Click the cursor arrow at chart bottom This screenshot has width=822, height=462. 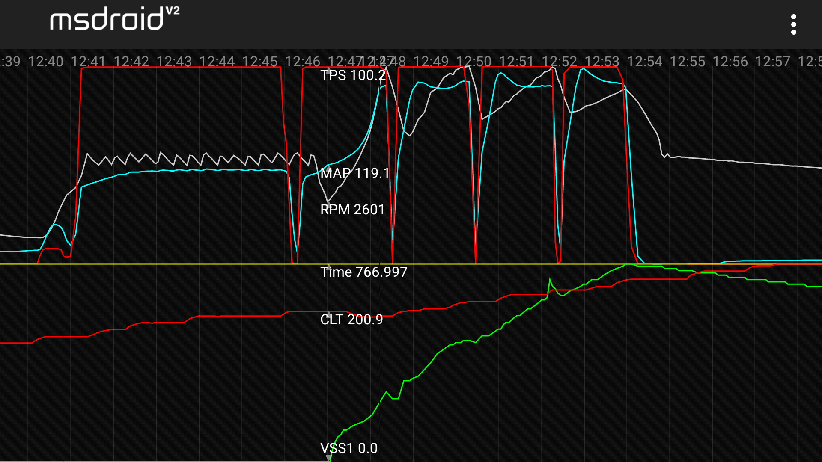coord(329,458)
